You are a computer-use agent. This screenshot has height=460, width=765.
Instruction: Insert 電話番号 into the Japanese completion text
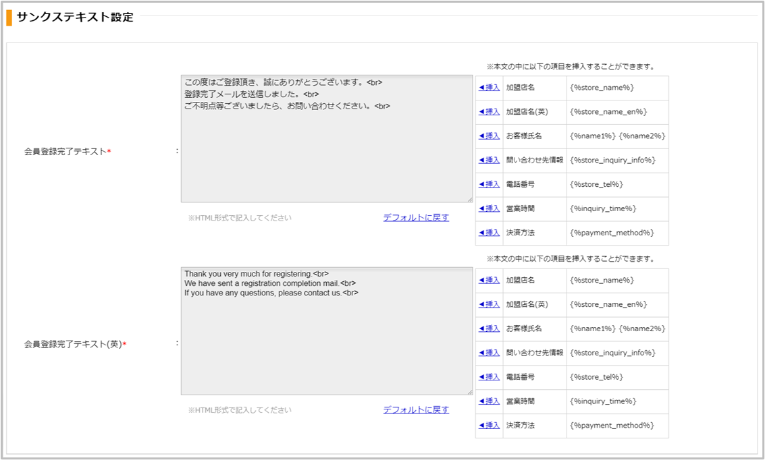[x=489, y=185]
